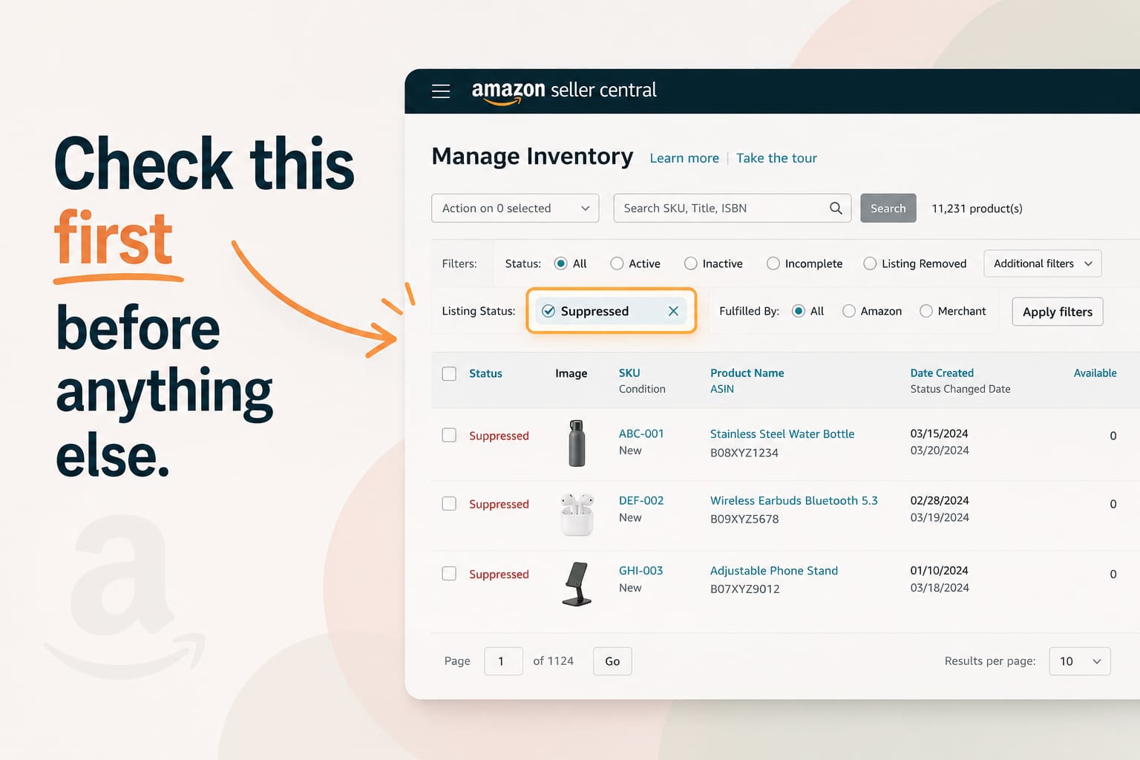
Task: Open SKU link ABC-001
Action: coord(641,433)
